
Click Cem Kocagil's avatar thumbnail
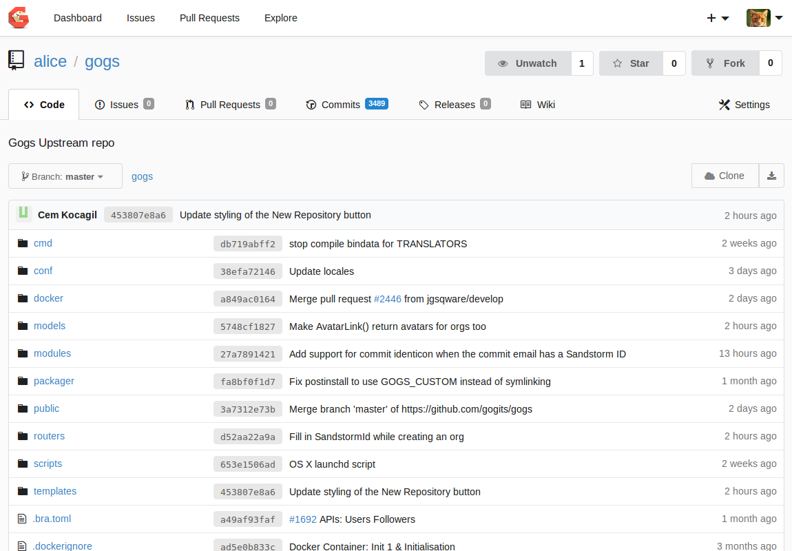[23, 214]
